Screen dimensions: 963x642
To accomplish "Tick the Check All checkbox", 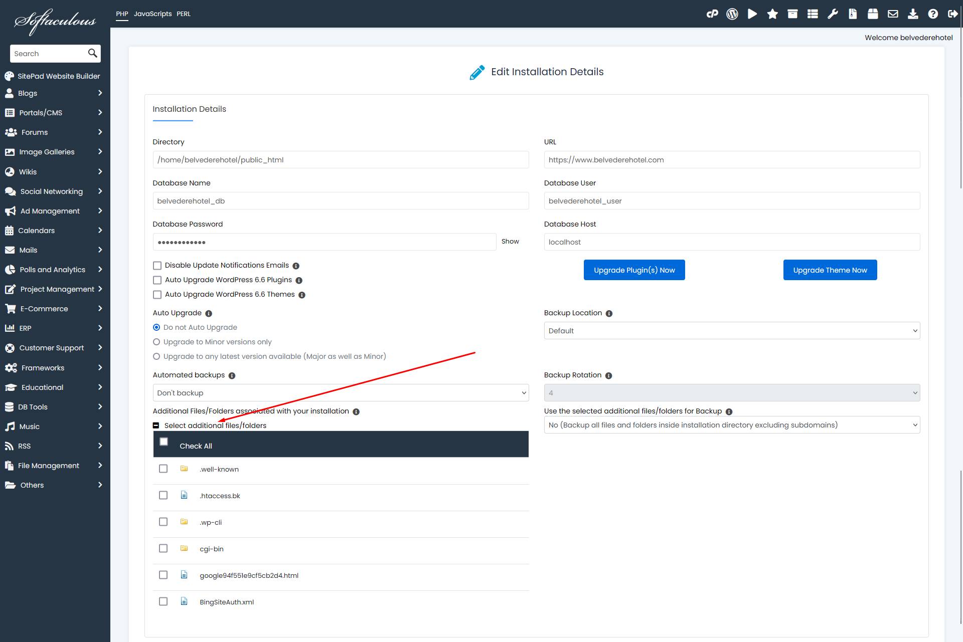I will [x=164, y=442].
